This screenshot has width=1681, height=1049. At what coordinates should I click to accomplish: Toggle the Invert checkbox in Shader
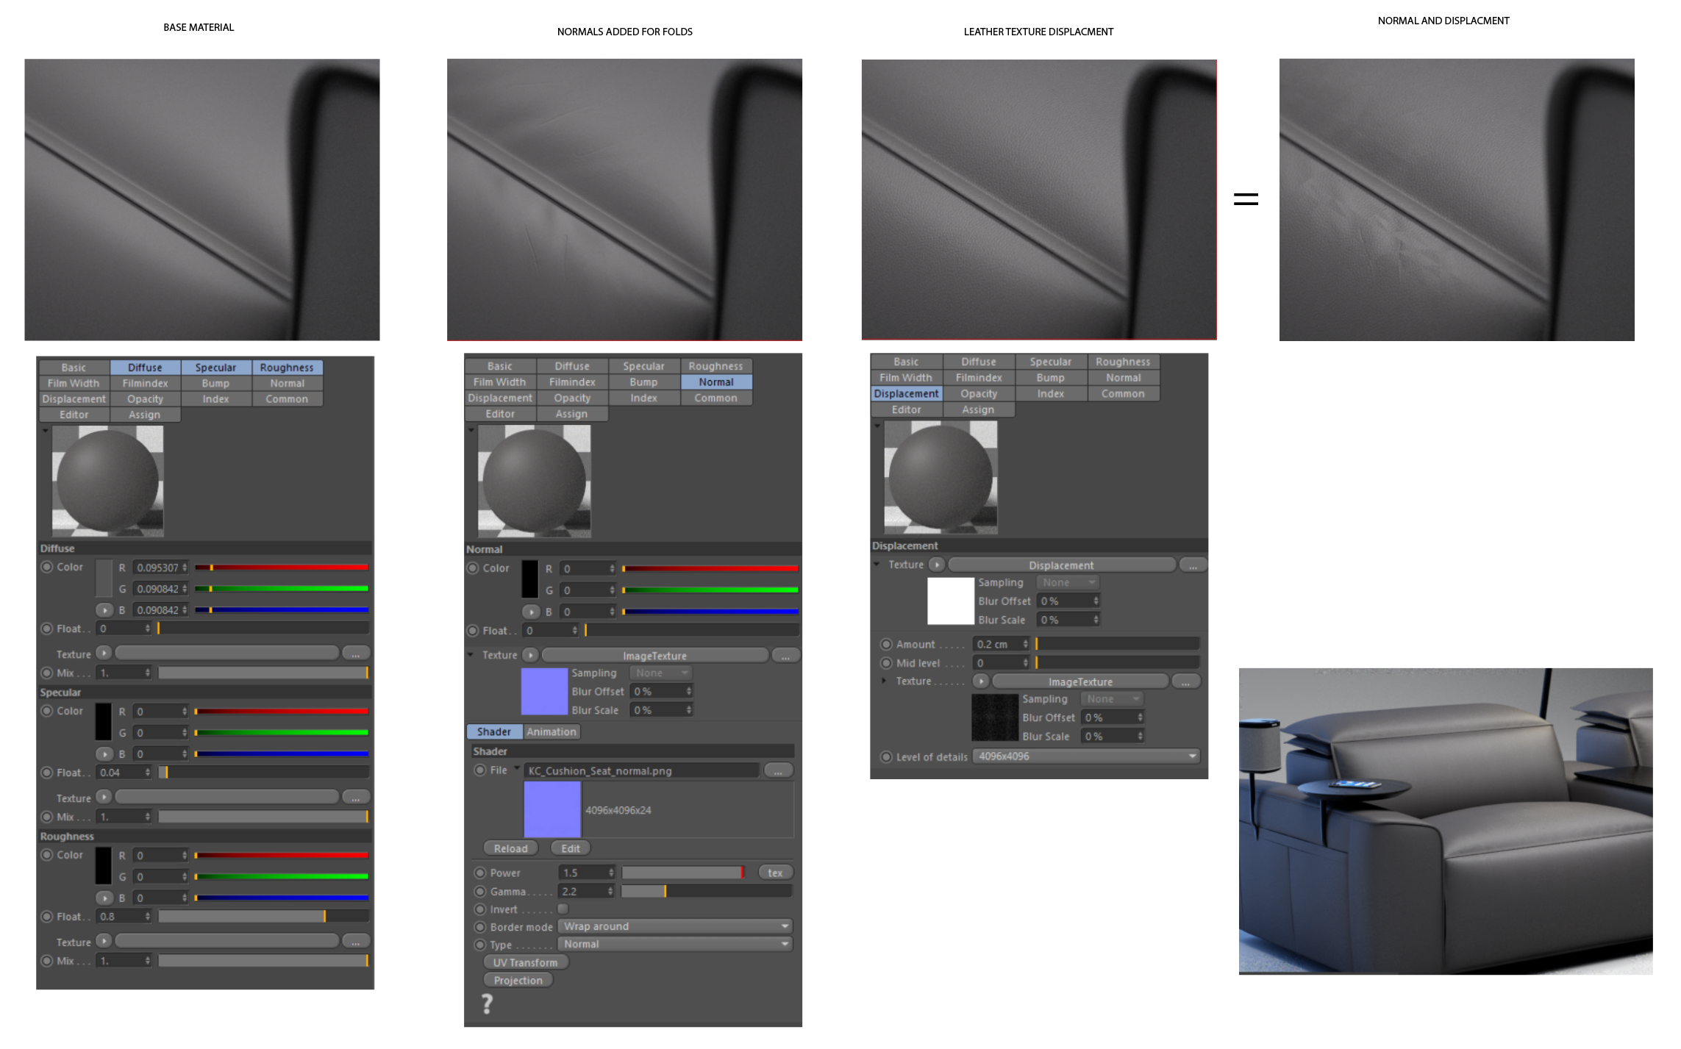[563, 909]
